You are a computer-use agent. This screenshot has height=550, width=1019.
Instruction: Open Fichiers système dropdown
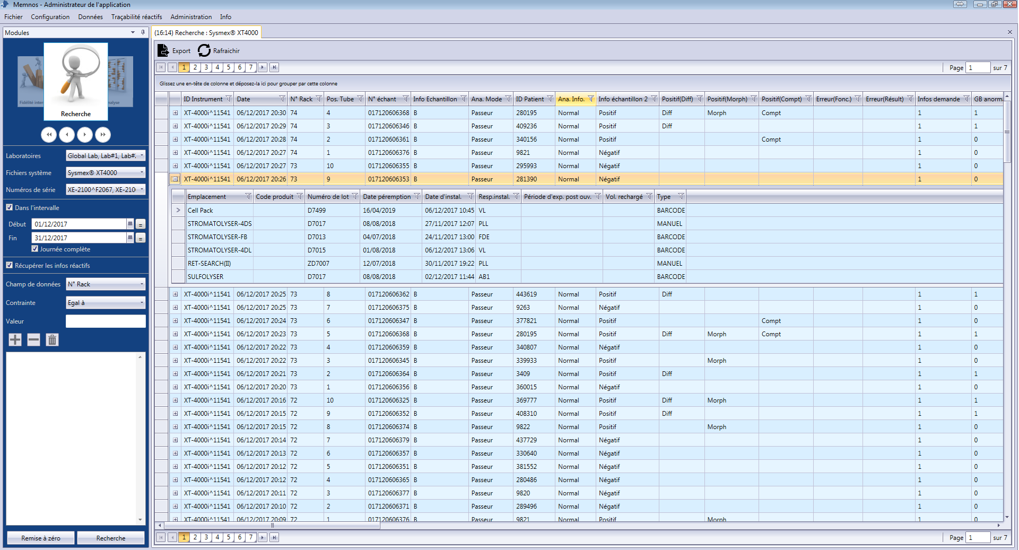click(x=106, y=173)
